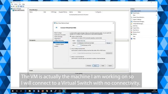Open the View menu
Viewport: 168px width, 94px height.
20,4
